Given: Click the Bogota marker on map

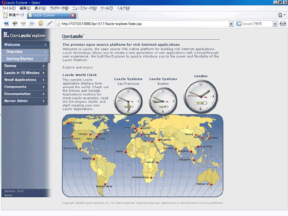Looking at the screenshot, I should pyautogui.click(x=93, y=158).
